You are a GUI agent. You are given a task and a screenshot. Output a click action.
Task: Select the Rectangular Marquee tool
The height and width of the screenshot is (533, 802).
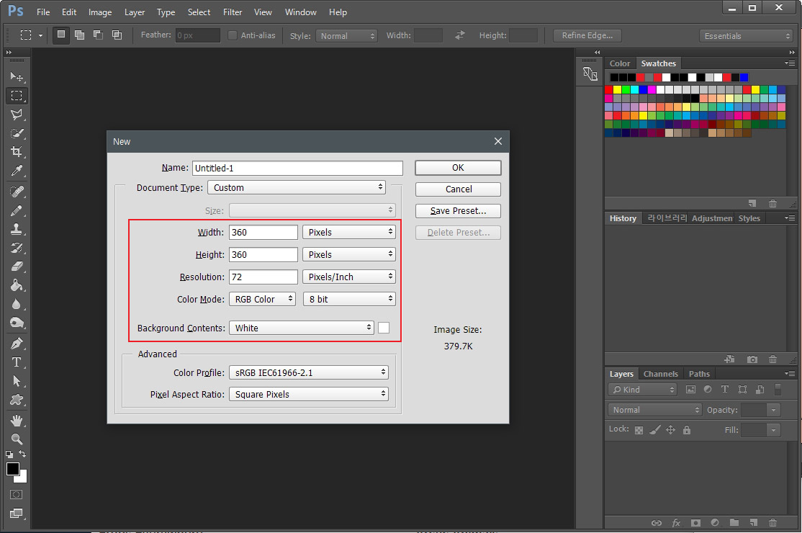coord(17,96)
